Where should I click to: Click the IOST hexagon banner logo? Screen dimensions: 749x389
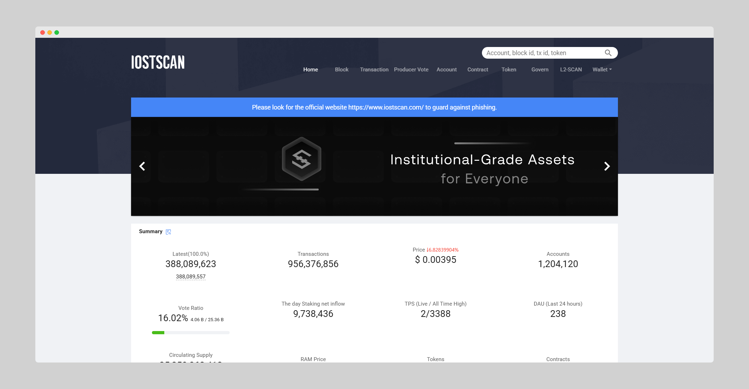click(301, 159)
